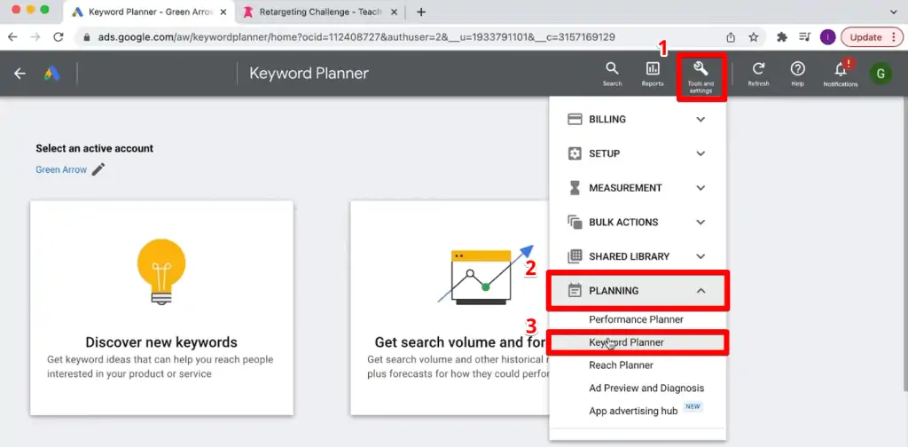Image resolution: width=908 pixels, height=447 pixels.
Task: Expand the MEASUREMENT section chevron
Action: tap(701, 188)
